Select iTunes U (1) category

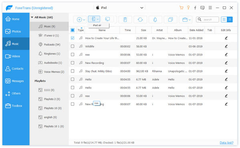click(49, 36)
